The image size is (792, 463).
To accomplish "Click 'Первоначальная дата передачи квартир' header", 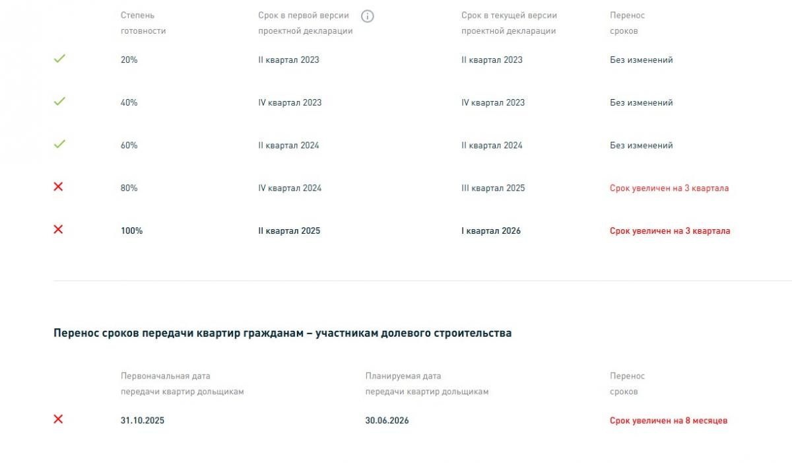I will (x=182, y=384).
